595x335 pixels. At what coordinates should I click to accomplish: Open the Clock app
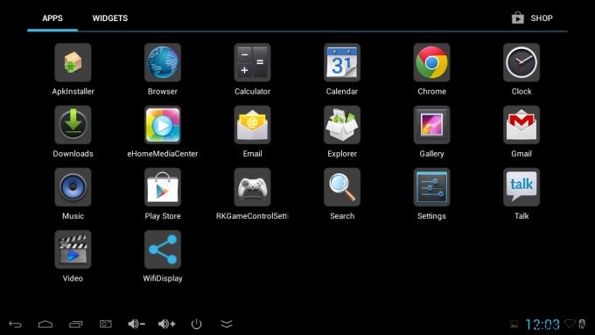coord(521,63)
